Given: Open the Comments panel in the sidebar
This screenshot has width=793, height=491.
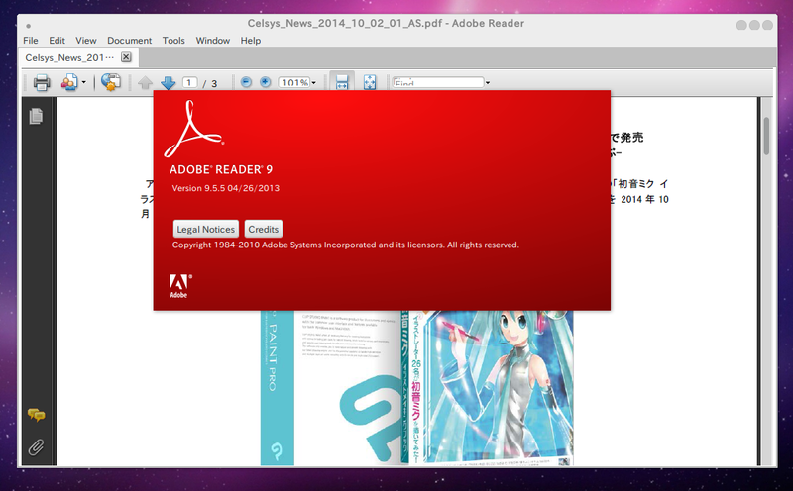Looking at the screenshot, I should click(36, 415).
